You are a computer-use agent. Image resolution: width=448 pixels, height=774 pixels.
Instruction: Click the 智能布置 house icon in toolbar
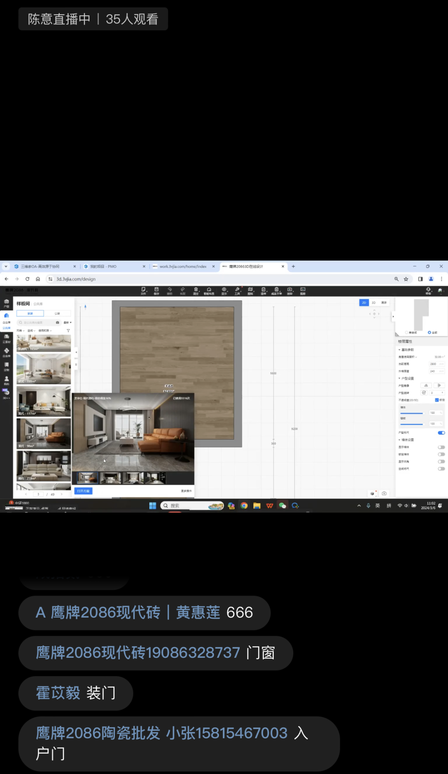click(209, 291)
